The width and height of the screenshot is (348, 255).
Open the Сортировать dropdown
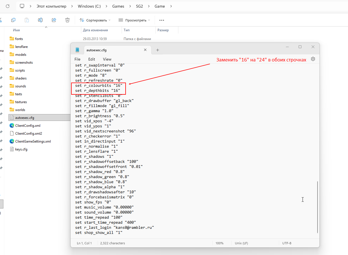[x=95, y=20]
